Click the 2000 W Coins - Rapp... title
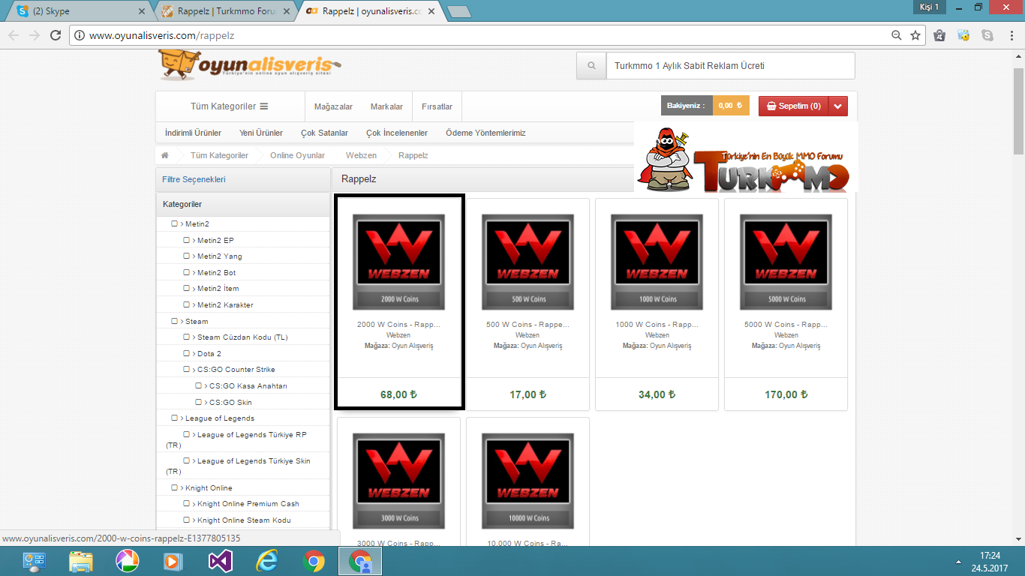Image resolution: width=1025 pixels, height=576 pixels. [398, 325]
